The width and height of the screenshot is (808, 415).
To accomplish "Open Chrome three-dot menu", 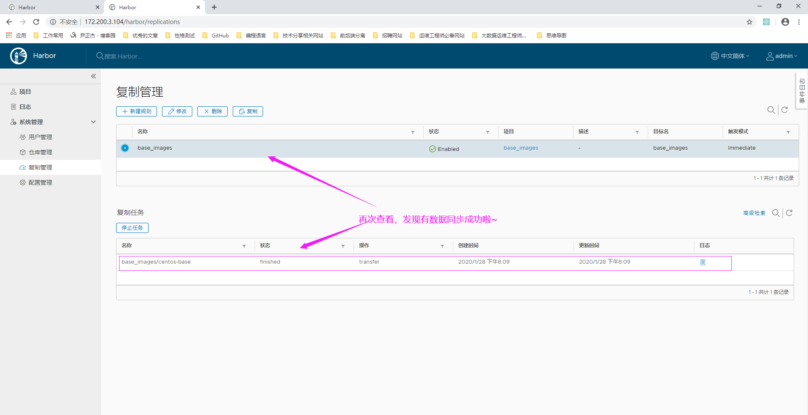I will 799,22.
